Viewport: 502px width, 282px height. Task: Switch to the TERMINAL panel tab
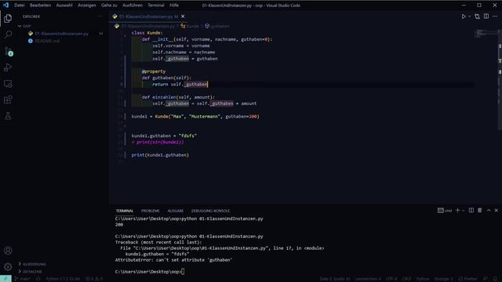pos(125,211)
